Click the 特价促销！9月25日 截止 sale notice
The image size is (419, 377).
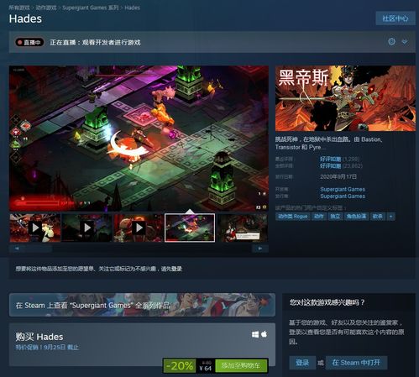point(47,348)
